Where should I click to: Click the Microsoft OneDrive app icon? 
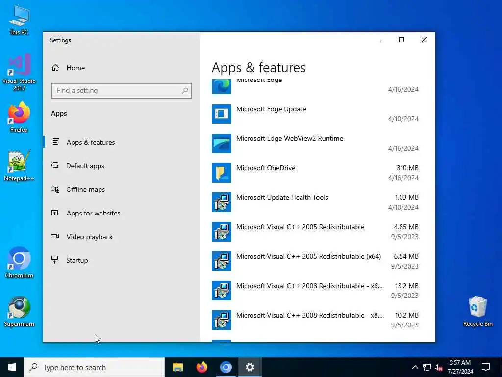coord(222,173)
